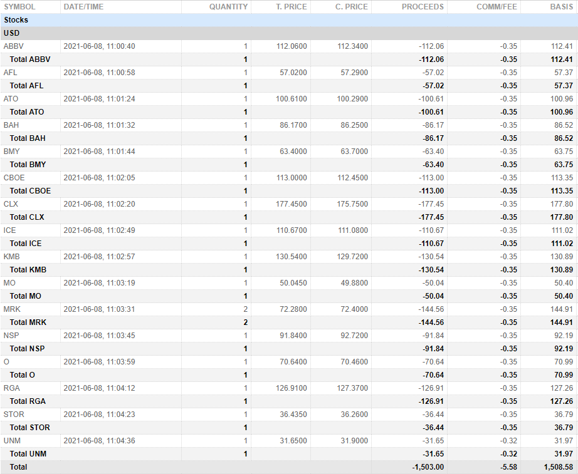The height and width of the screenshot is (474, 578).
Task: Select ATO trade price 100.6100
Action: coord(292,99)
